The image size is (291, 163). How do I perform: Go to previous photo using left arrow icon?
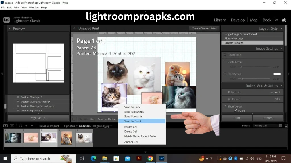(26, 126)
